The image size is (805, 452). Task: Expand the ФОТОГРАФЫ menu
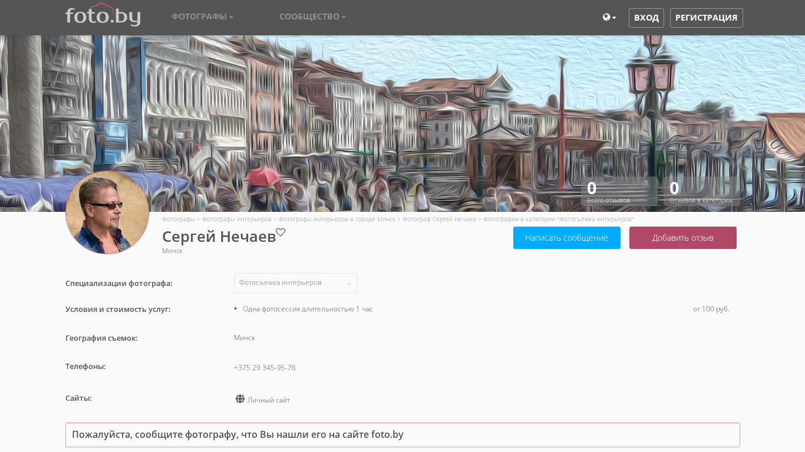[x=202, y=16]
